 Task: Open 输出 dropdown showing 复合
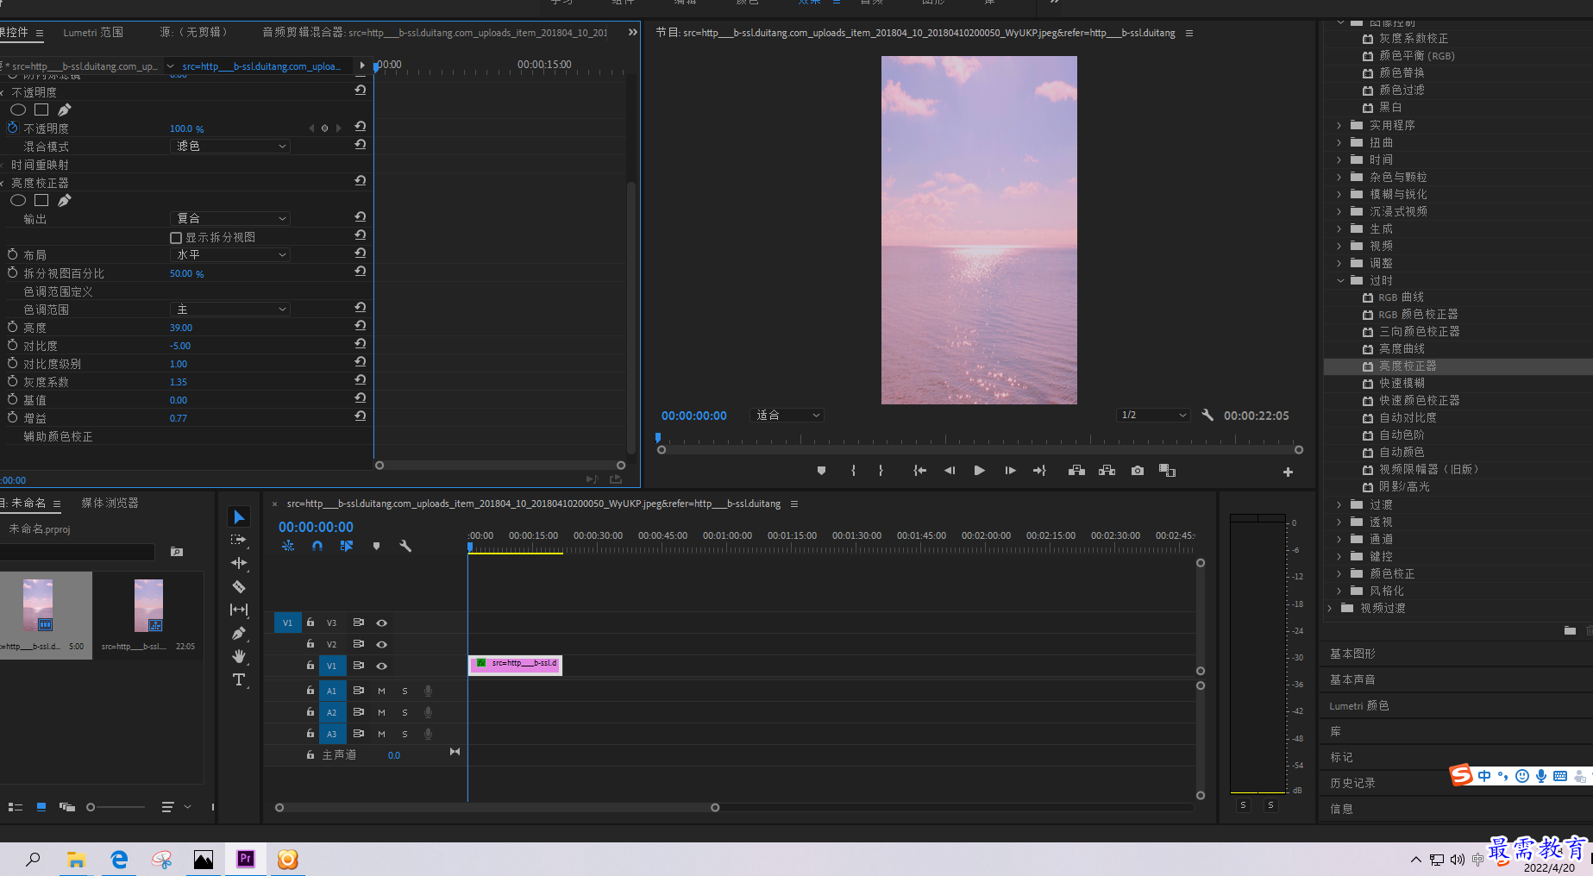229,218
